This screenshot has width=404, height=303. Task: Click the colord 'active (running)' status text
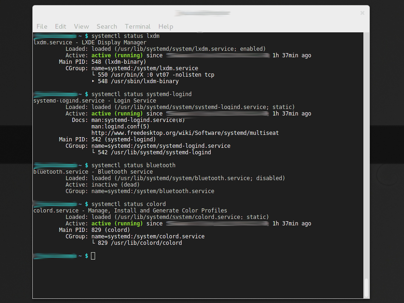coord(117,224)
